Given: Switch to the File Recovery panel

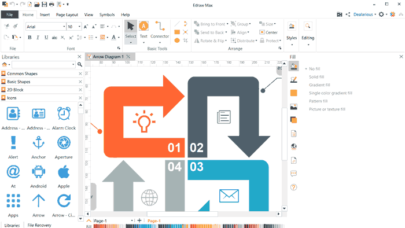Looking at the screenshot, I should click(39, 225).
